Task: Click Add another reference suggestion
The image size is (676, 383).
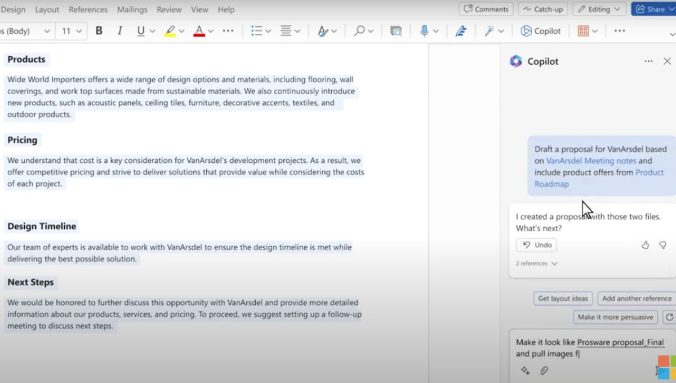Action: point(637,299)
